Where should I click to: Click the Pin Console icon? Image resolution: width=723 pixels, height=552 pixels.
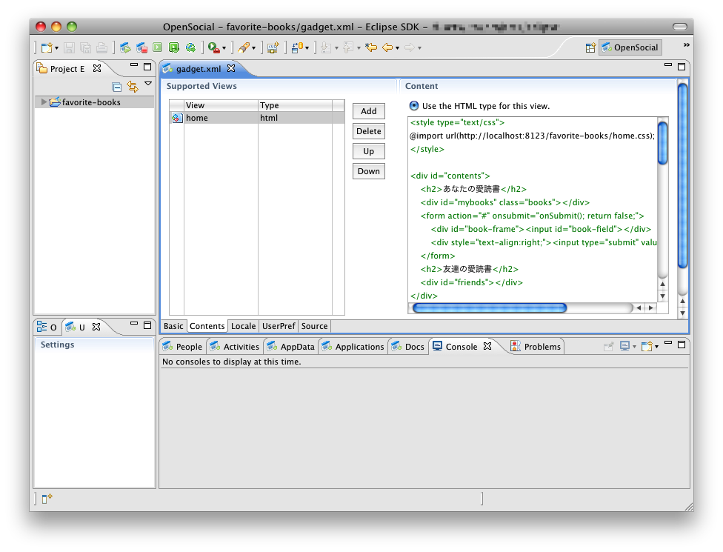point(609,346)
